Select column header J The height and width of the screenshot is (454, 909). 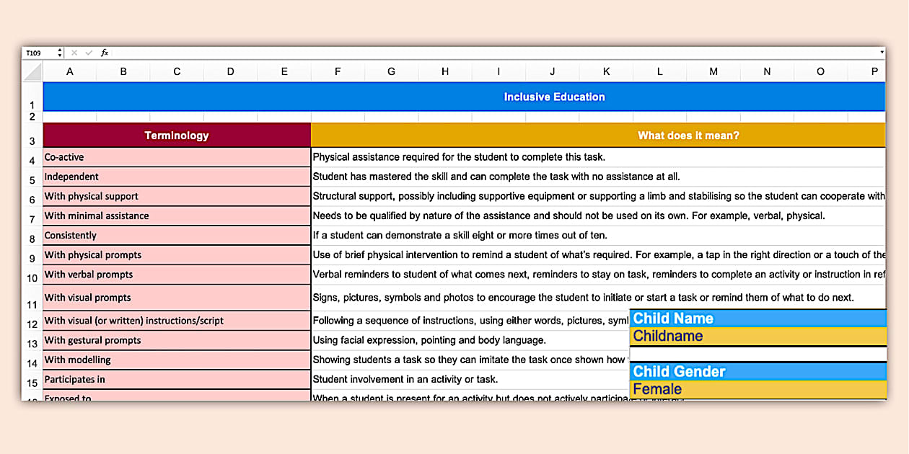point(552,71)
